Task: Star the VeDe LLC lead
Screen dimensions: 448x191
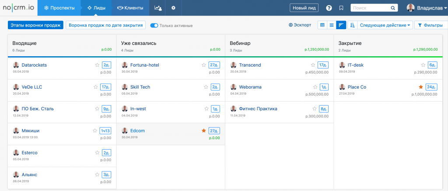Action: click(95, 87)
